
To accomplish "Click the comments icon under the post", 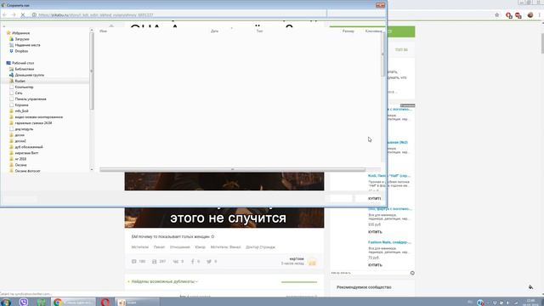I will tap(134, 261).
